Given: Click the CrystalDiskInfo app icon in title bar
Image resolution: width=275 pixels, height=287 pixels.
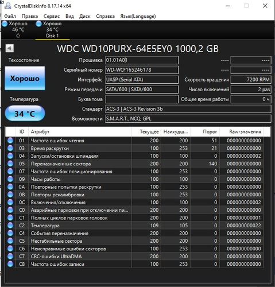Looking at the screenshot, I should click(x=8, y=6).
